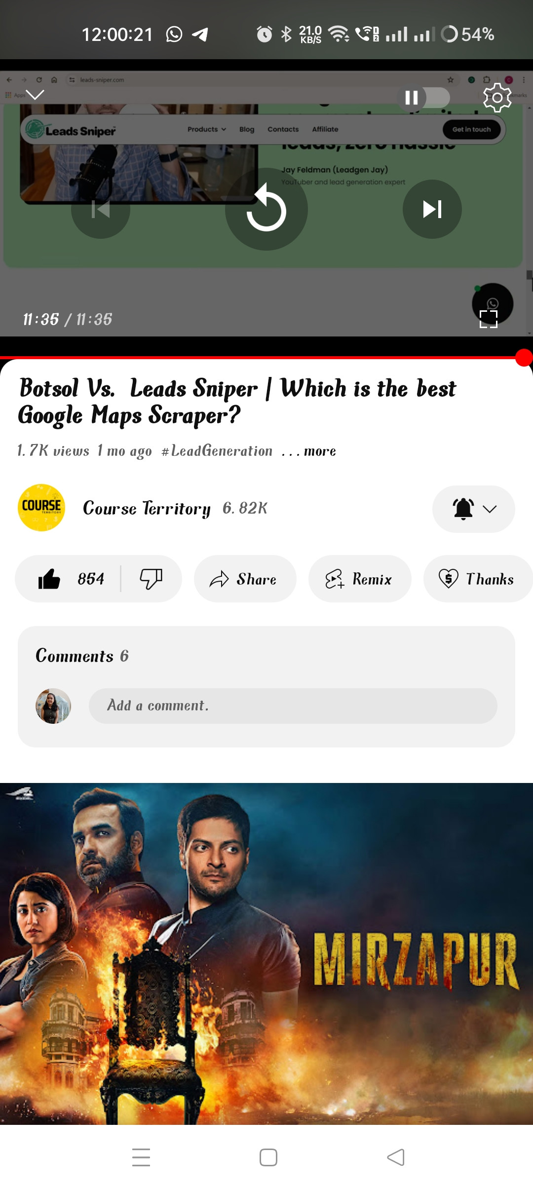Toggle the autoplay switch
This screenshot has width=533, height=1190.
coord(424,98)
